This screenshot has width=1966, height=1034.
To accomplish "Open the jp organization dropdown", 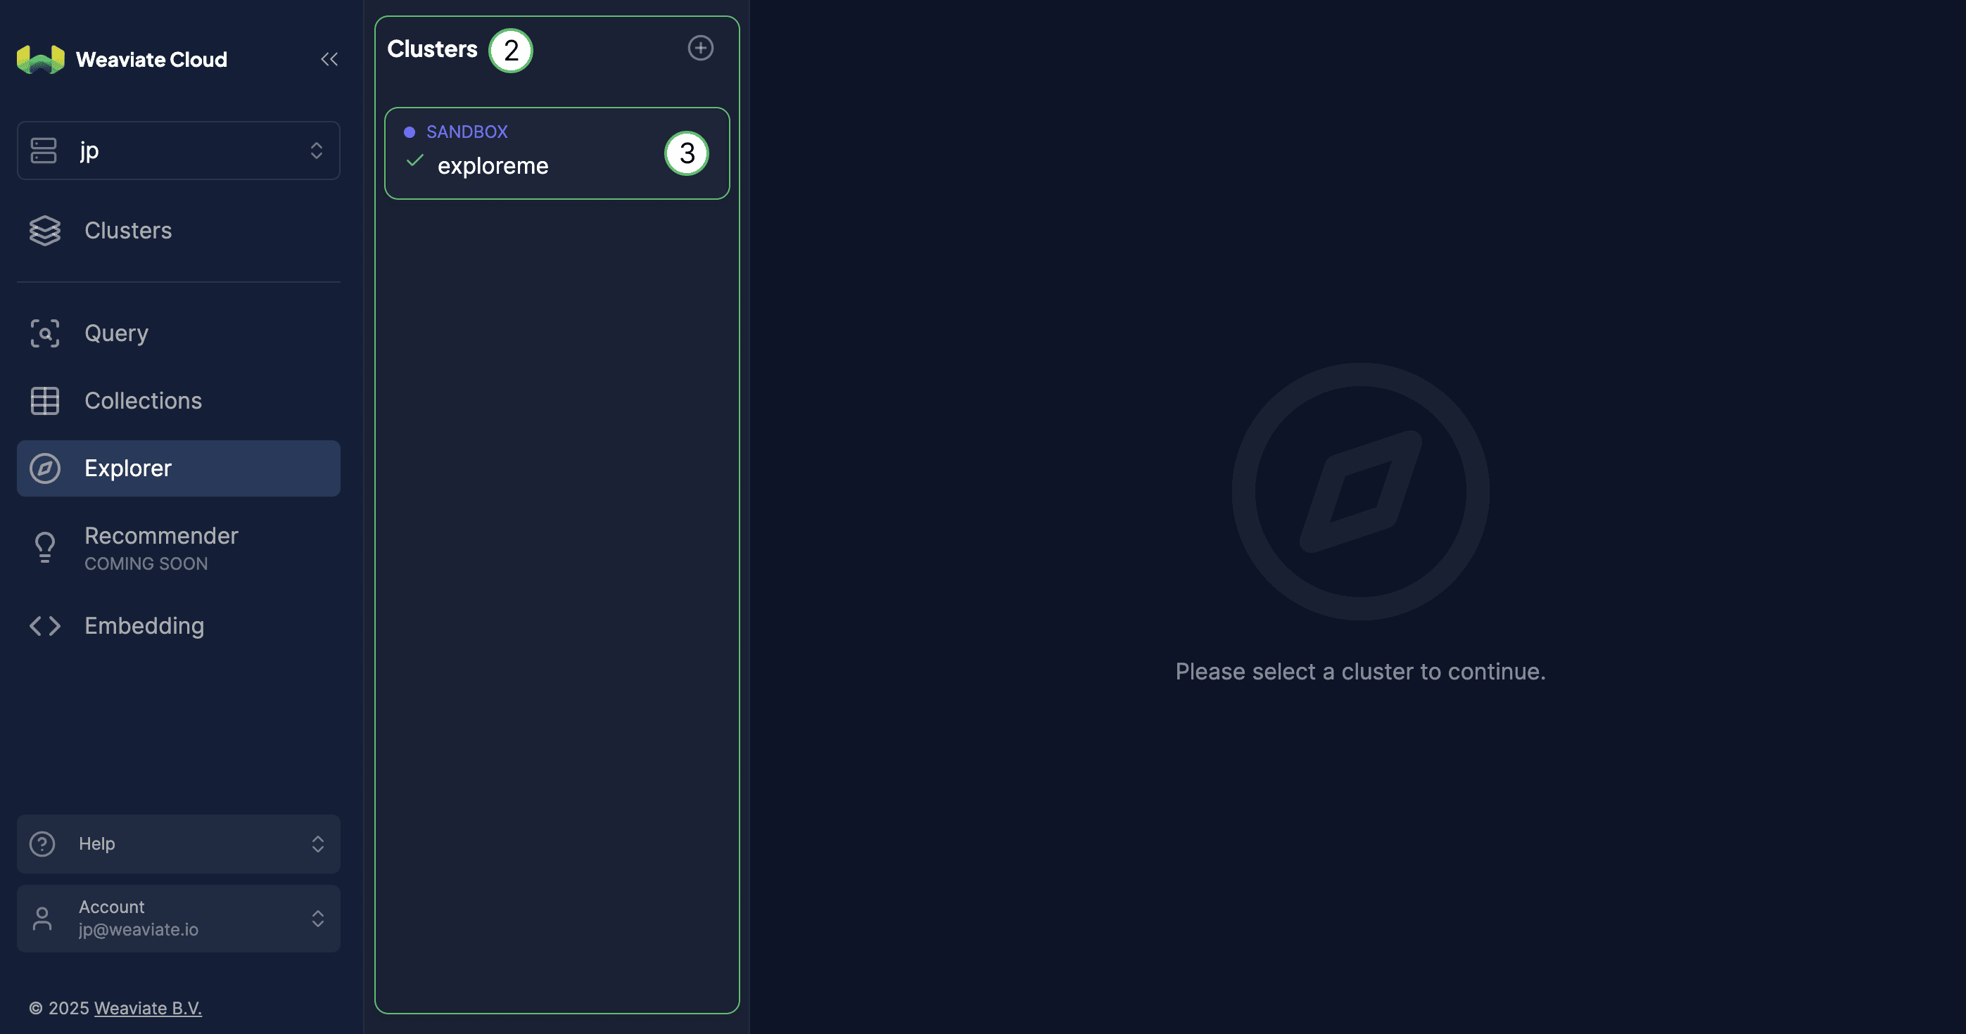I will (x=179, y=151).
